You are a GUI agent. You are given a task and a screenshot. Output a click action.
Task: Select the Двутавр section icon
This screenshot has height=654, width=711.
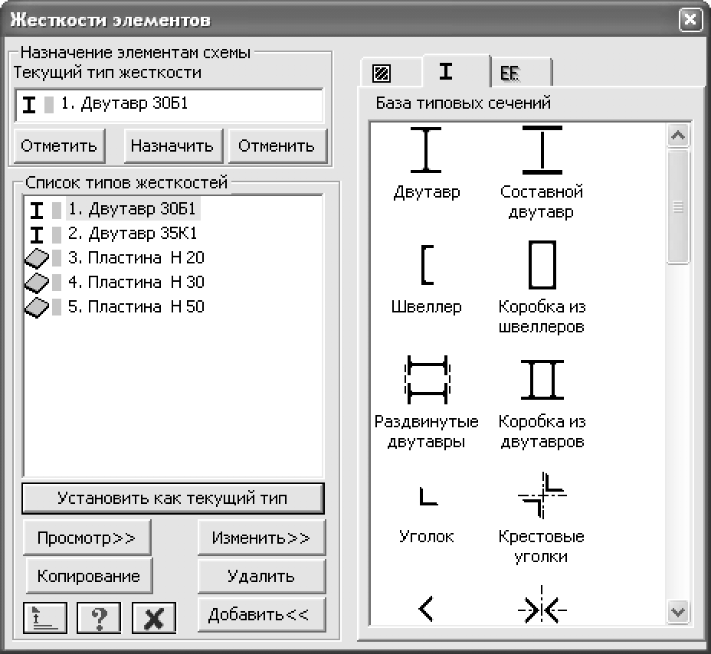click(426, 150)
